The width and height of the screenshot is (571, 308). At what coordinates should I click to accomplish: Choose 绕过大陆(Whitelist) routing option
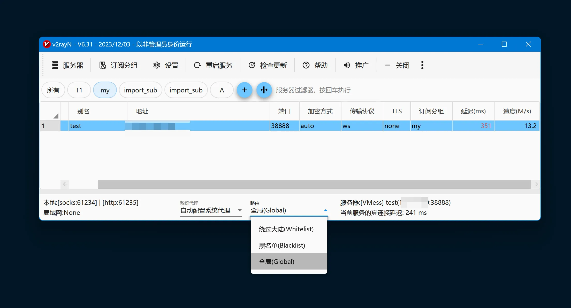pos(286,229)
